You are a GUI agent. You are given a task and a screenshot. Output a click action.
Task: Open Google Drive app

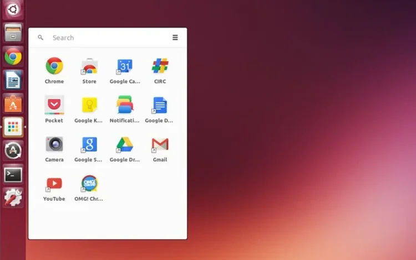pos(125,144)
